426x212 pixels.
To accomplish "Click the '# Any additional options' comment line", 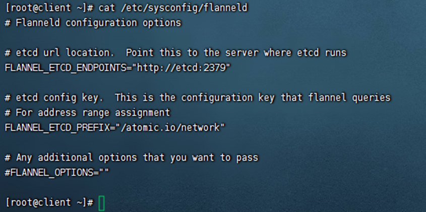I will [x=132, y=157].
